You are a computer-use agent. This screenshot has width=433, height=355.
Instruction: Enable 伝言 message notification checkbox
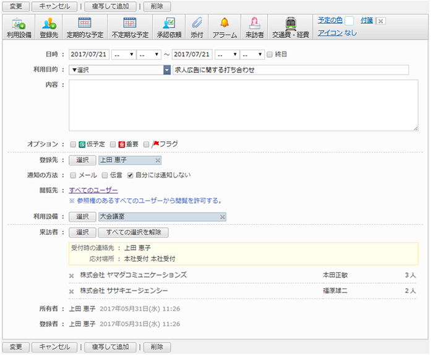coord(105,175)
